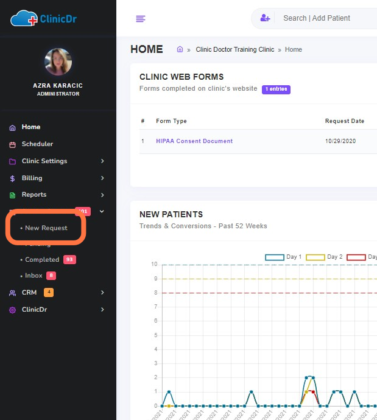Click the AZRA KARACIC name text

(58, 86)
